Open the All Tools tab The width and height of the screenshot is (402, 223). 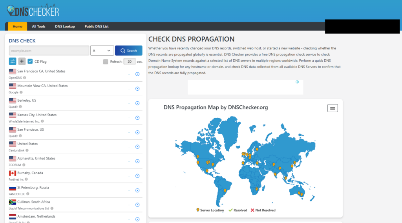pos(38,26)
